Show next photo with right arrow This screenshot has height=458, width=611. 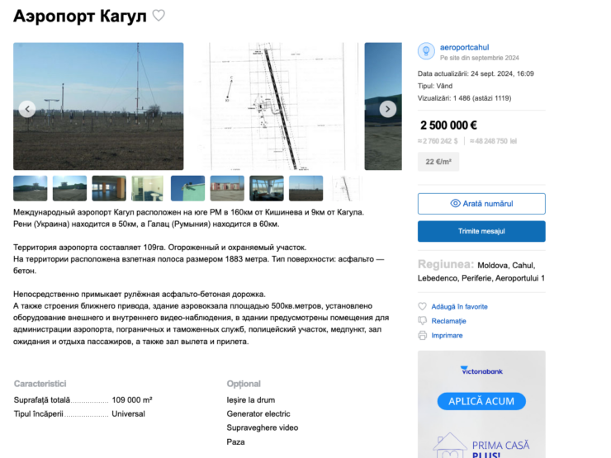coord(388,109)
